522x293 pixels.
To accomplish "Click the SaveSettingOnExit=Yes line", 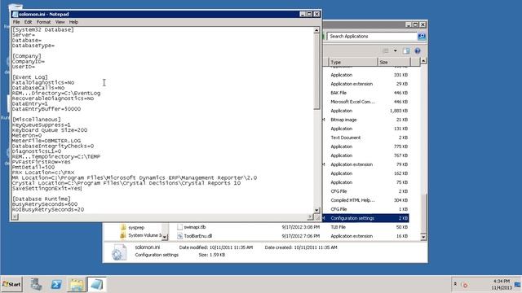I will tap(47, 188).
